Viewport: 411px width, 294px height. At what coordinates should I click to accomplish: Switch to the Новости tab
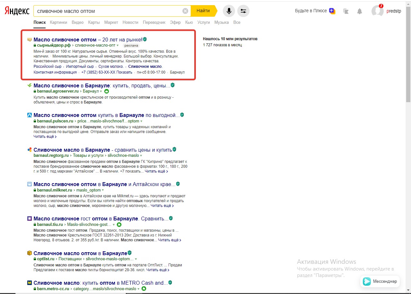130,22
